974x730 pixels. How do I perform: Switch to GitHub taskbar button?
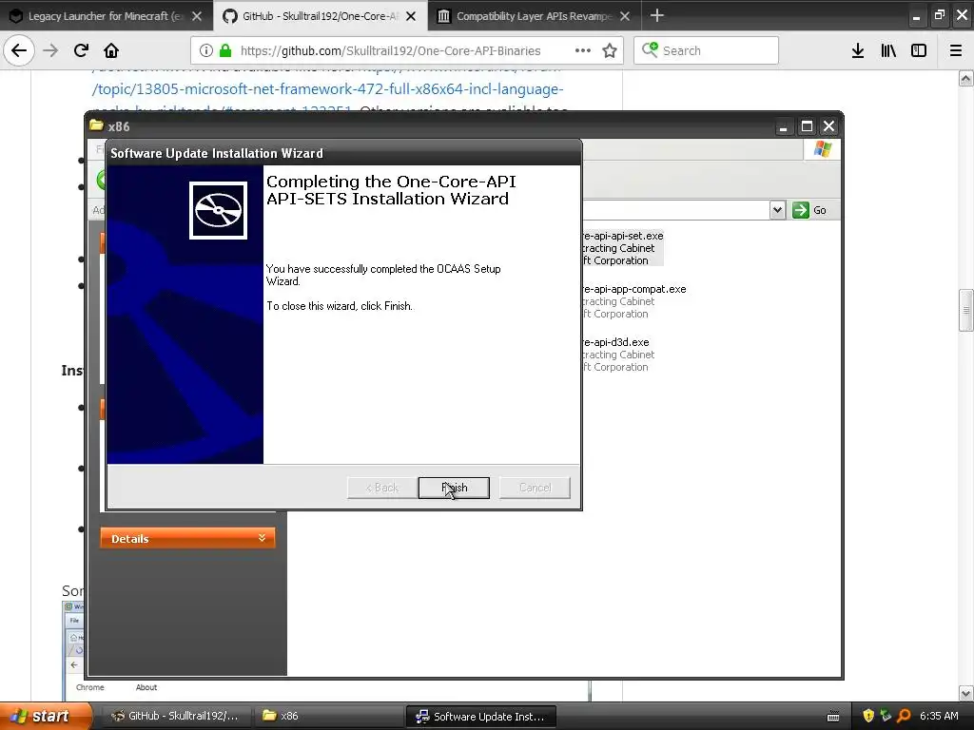[x=177, y=716]
